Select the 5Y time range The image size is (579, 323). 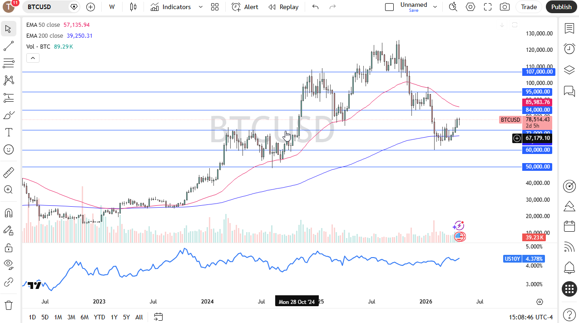(x=126, y=317)
